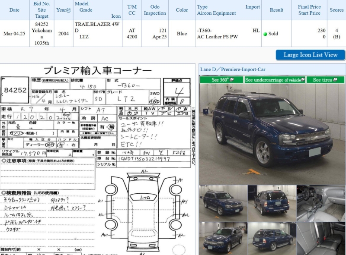Open the Japanese auction sheet image
The width and height of the screenshot is (346, 255).
coord(97,160)
